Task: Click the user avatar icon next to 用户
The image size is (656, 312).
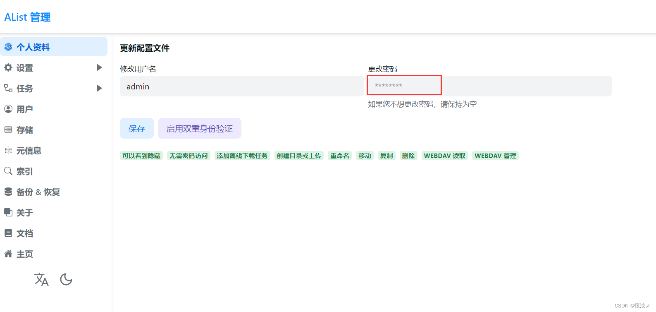Action: point(8,109)
